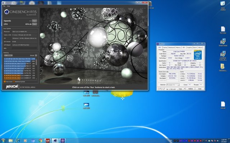
Task: Open the top-right desktop shortcut icon
Action: 223,6
